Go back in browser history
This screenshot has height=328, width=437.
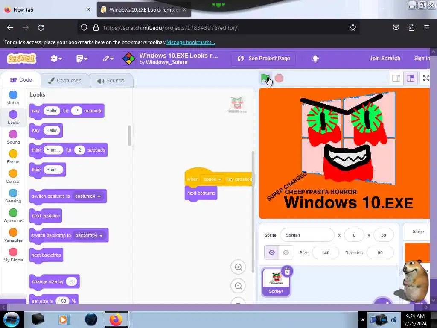point(10,28)
